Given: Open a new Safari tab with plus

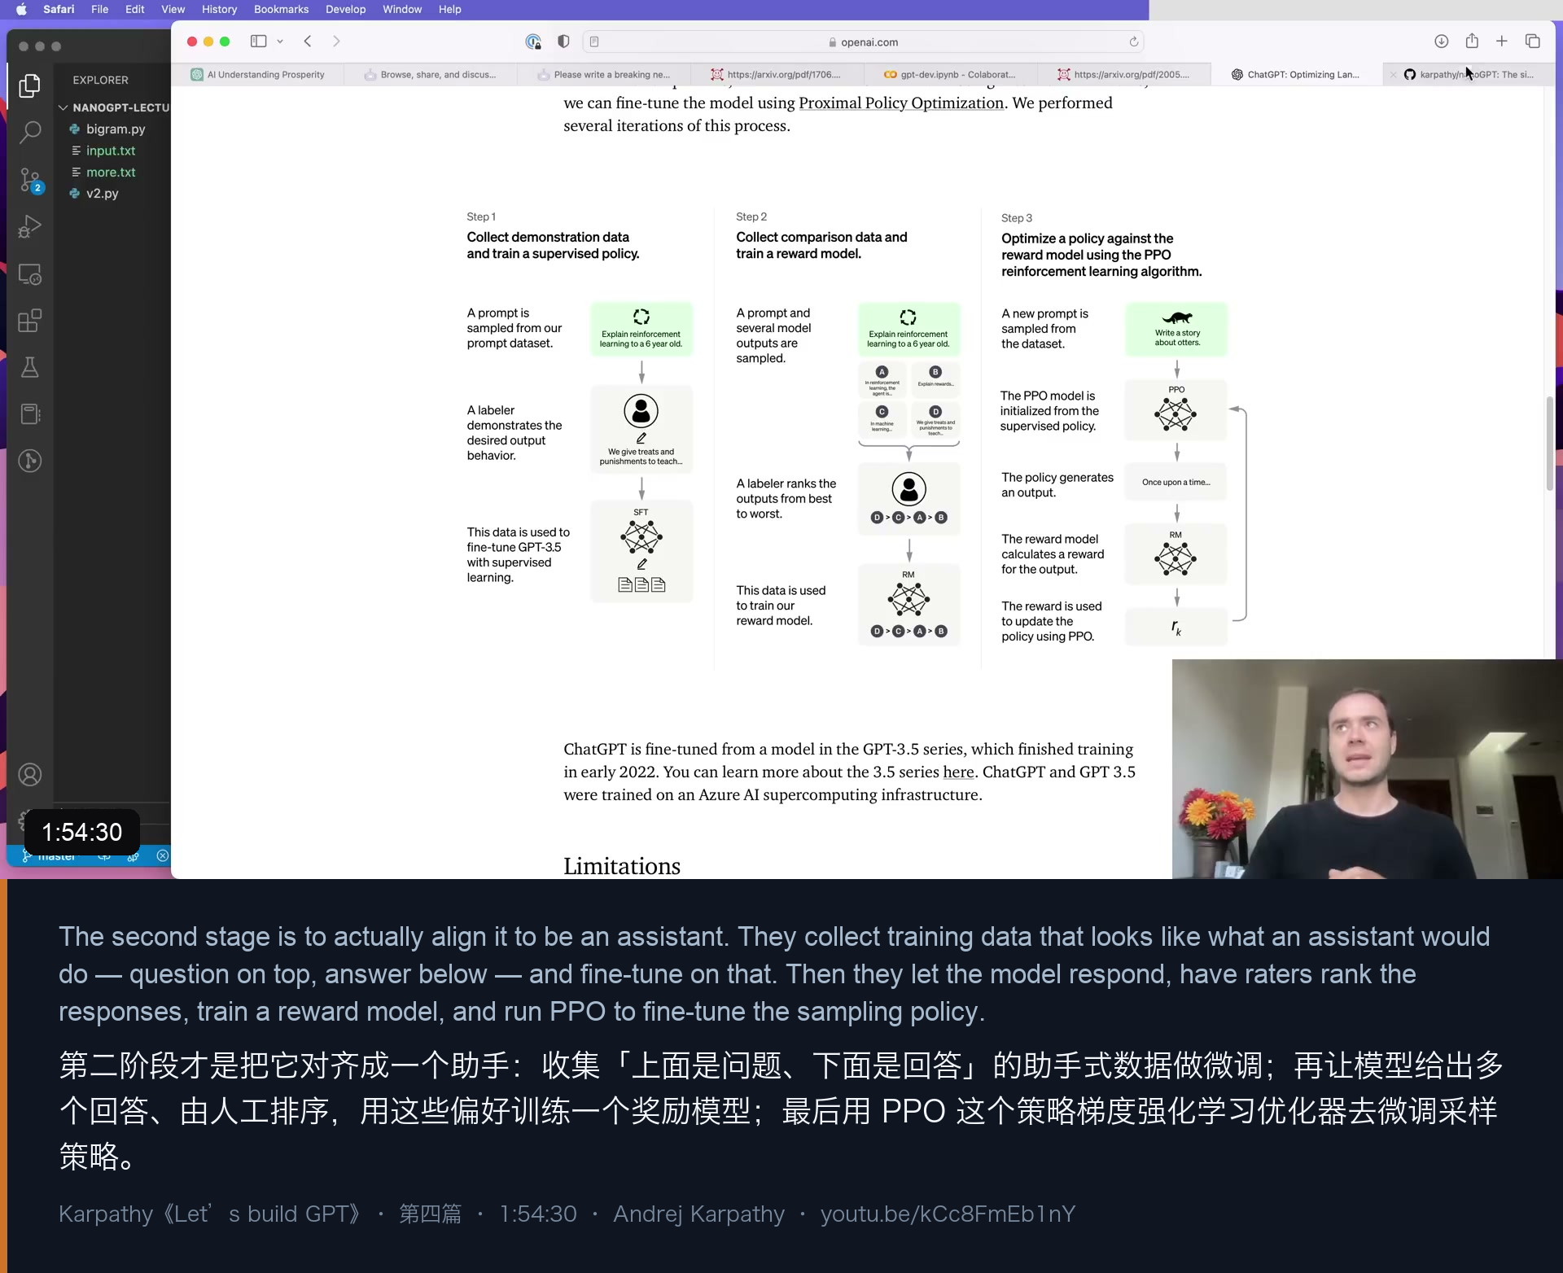Looking at the screenshot, I should point(1502,42).
